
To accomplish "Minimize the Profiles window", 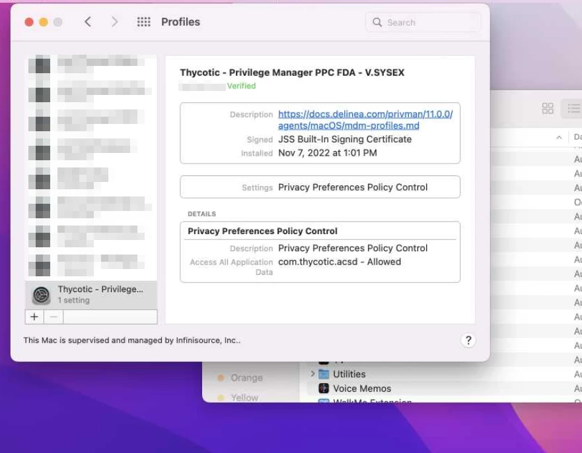I will pyautogui.click(x=44, y=22).
